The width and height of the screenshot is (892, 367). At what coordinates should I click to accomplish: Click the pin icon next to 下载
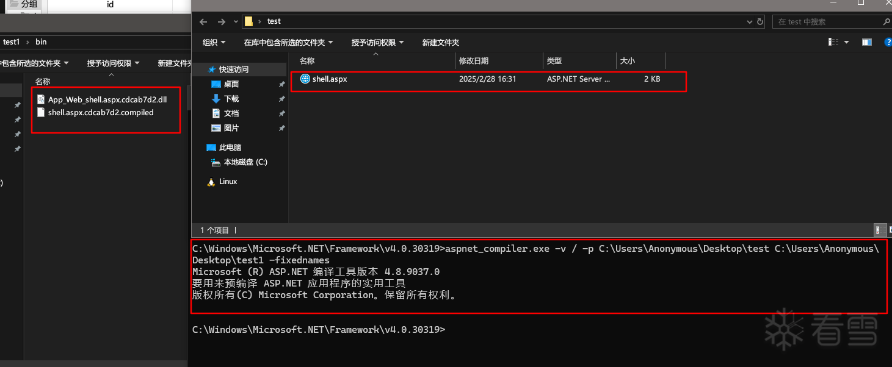click(x=281, y=99)
